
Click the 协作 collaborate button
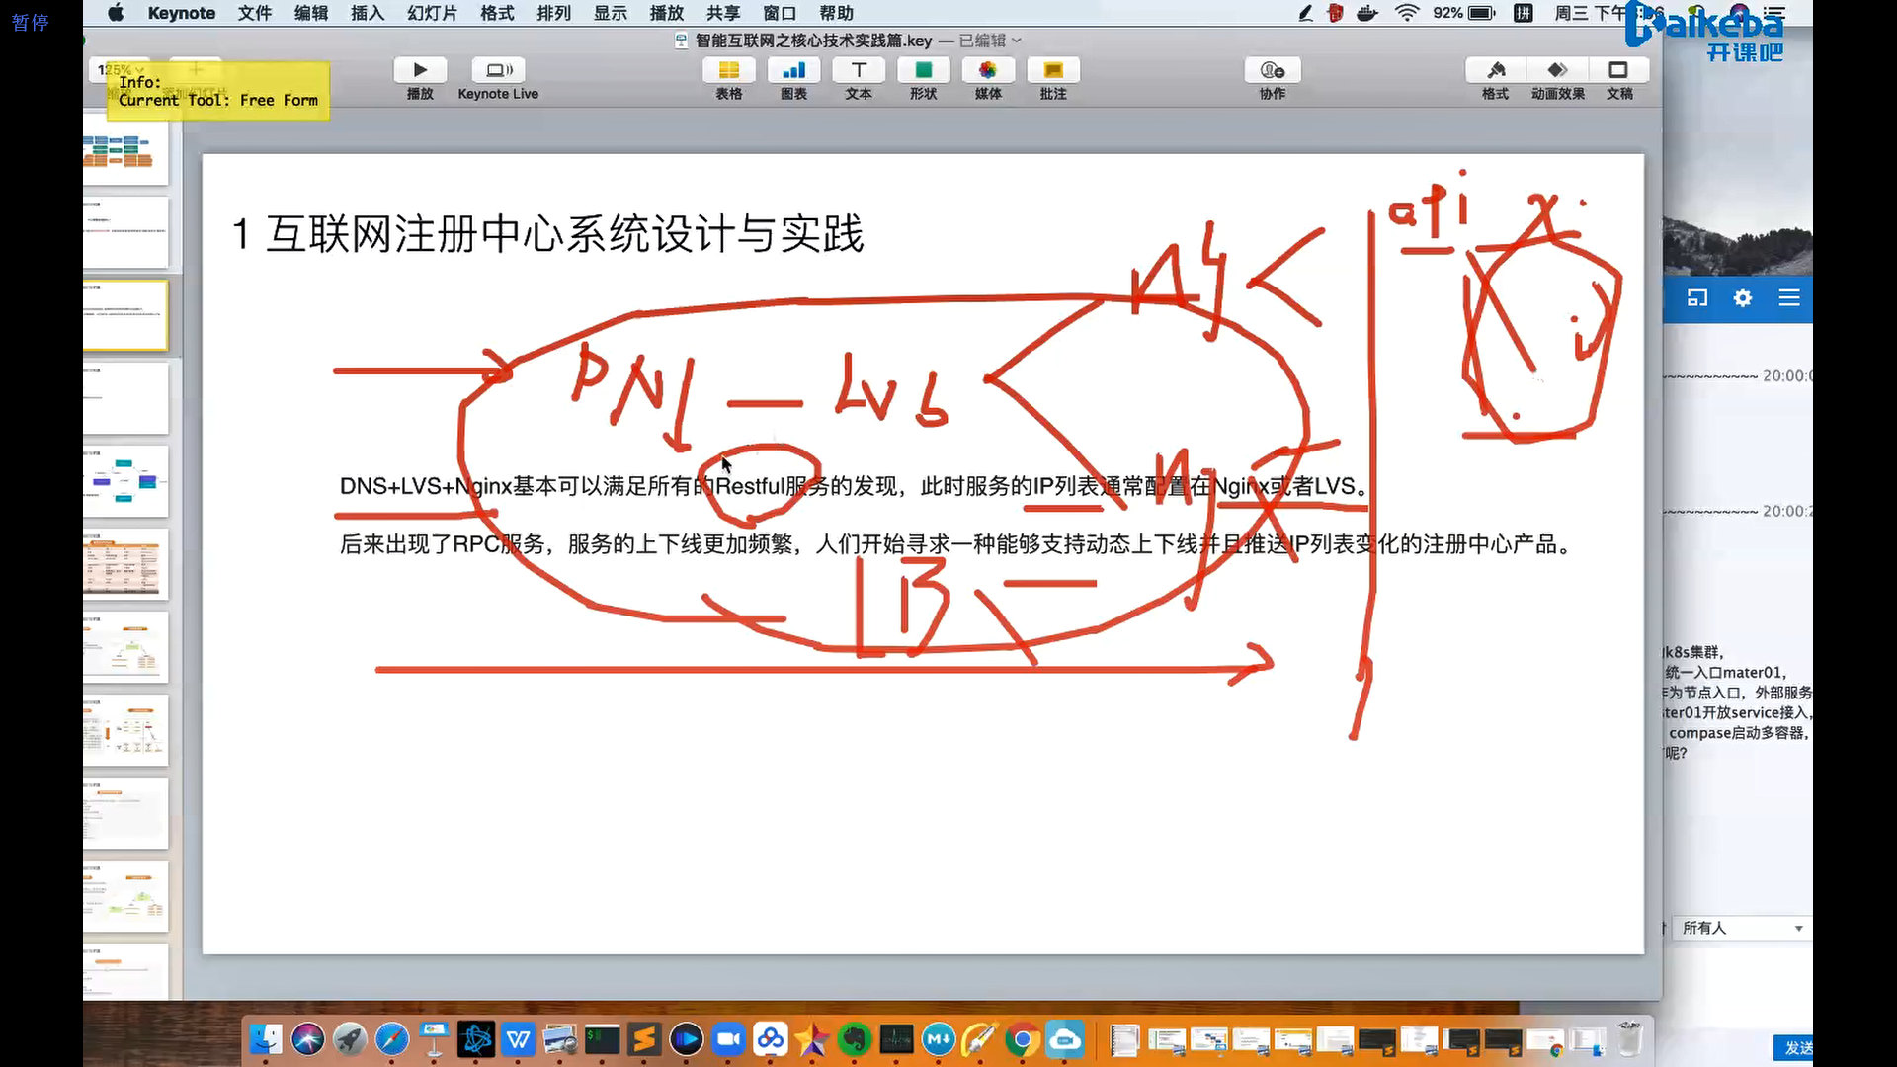pos(1272,71)
